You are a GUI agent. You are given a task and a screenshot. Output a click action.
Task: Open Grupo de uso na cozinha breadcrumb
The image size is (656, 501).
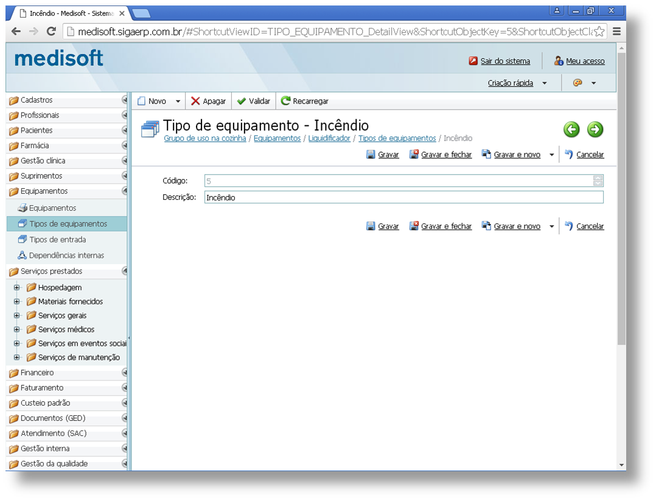(x=205, y=138)
